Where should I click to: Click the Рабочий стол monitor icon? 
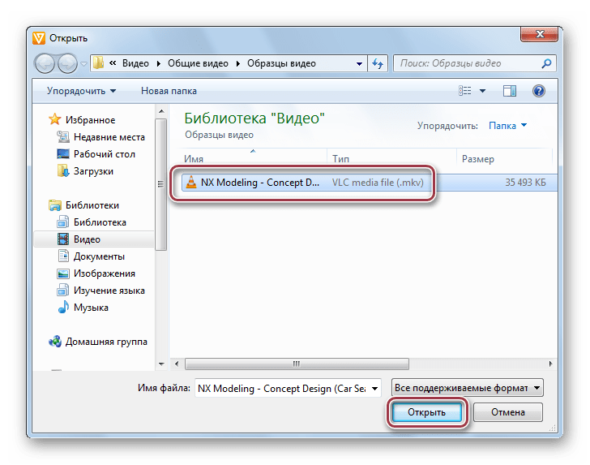[x=63, y=153]
